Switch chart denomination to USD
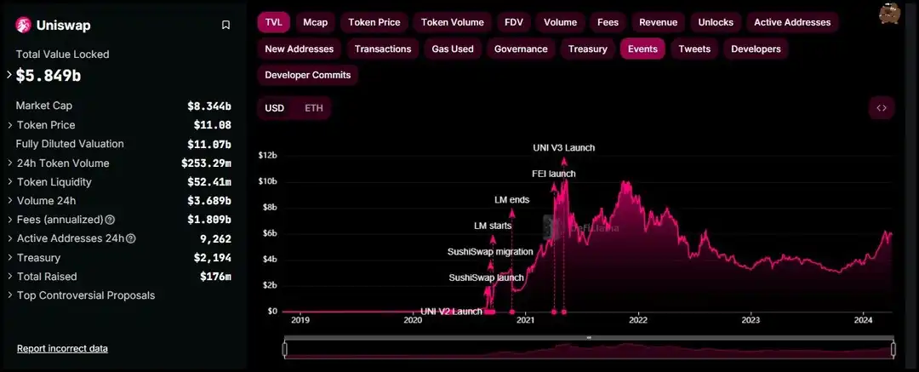The image size is (919, 372). [x=274, y=108]
